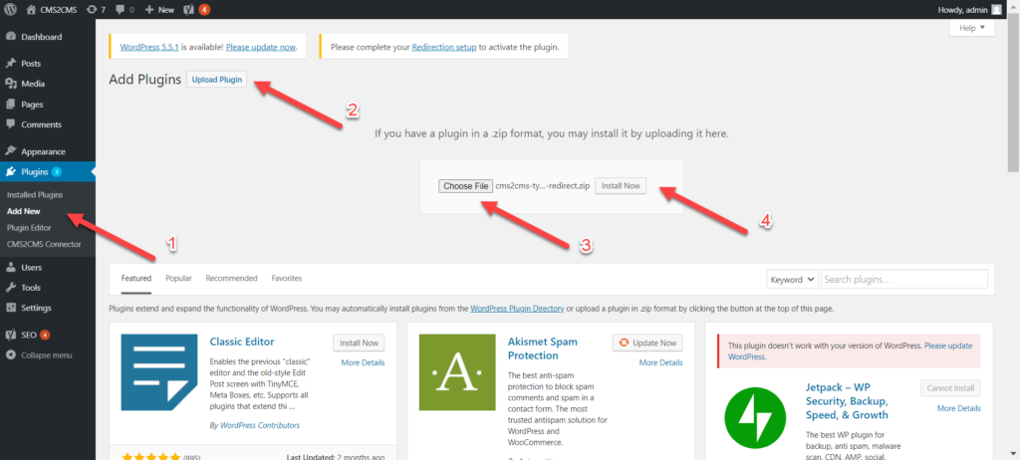
Task: Click the Appearance brush icon in sidebar
Action: click(10, 151)
